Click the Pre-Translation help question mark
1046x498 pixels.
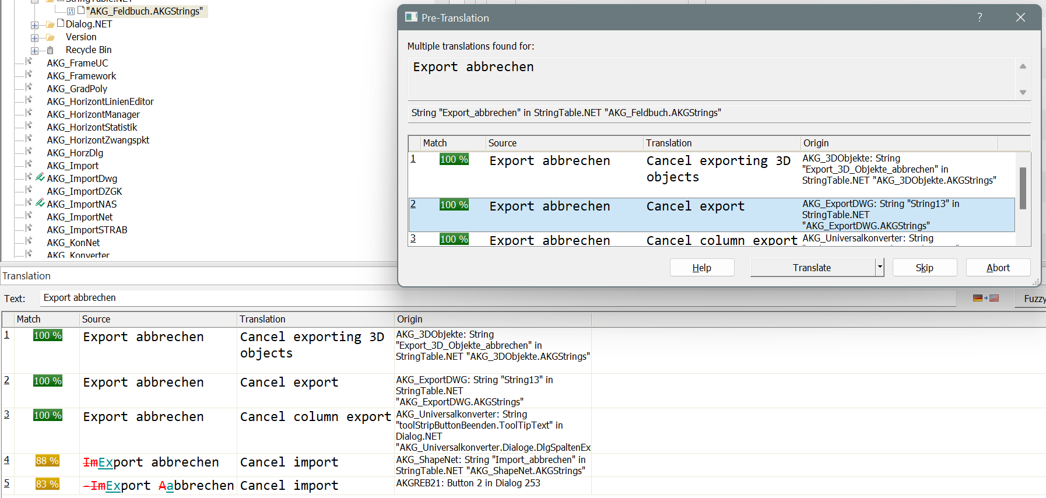pos(980,17)
